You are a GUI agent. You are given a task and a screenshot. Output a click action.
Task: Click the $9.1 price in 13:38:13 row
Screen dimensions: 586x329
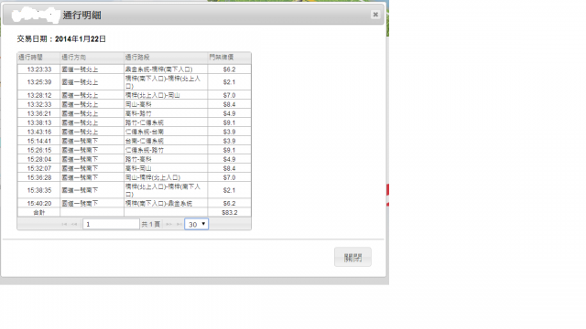coord(229,122)
